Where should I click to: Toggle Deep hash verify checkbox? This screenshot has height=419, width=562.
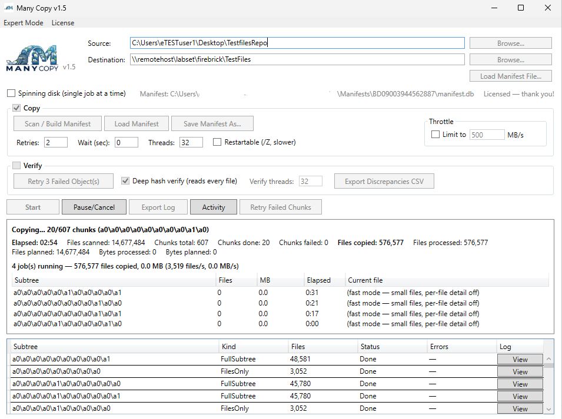125,180
